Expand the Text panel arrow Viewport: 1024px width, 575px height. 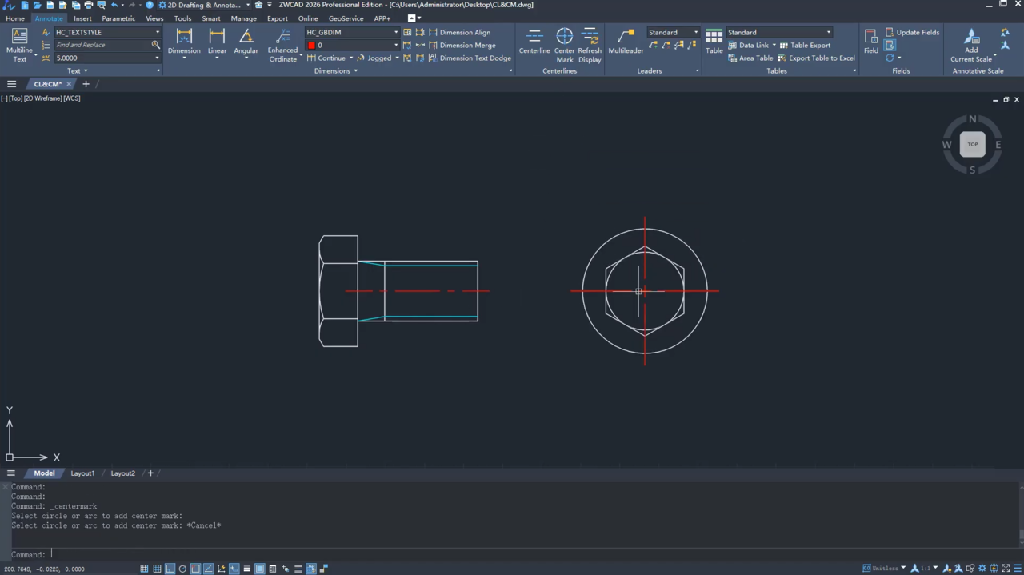click(x=85, y=71)
